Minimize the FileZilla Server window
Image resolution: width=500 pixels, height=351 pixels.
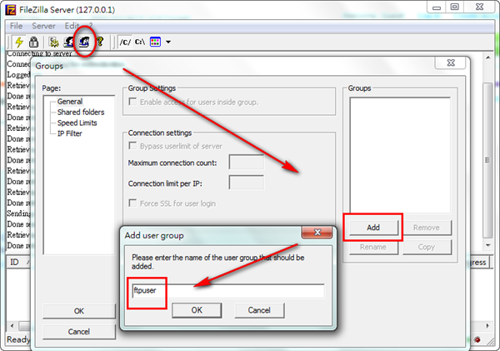coord(437,8)
